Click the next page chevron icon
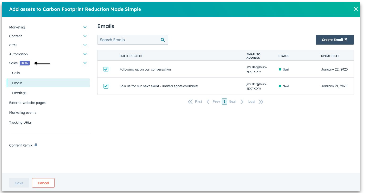365x193 pixels. pos(242,102)
